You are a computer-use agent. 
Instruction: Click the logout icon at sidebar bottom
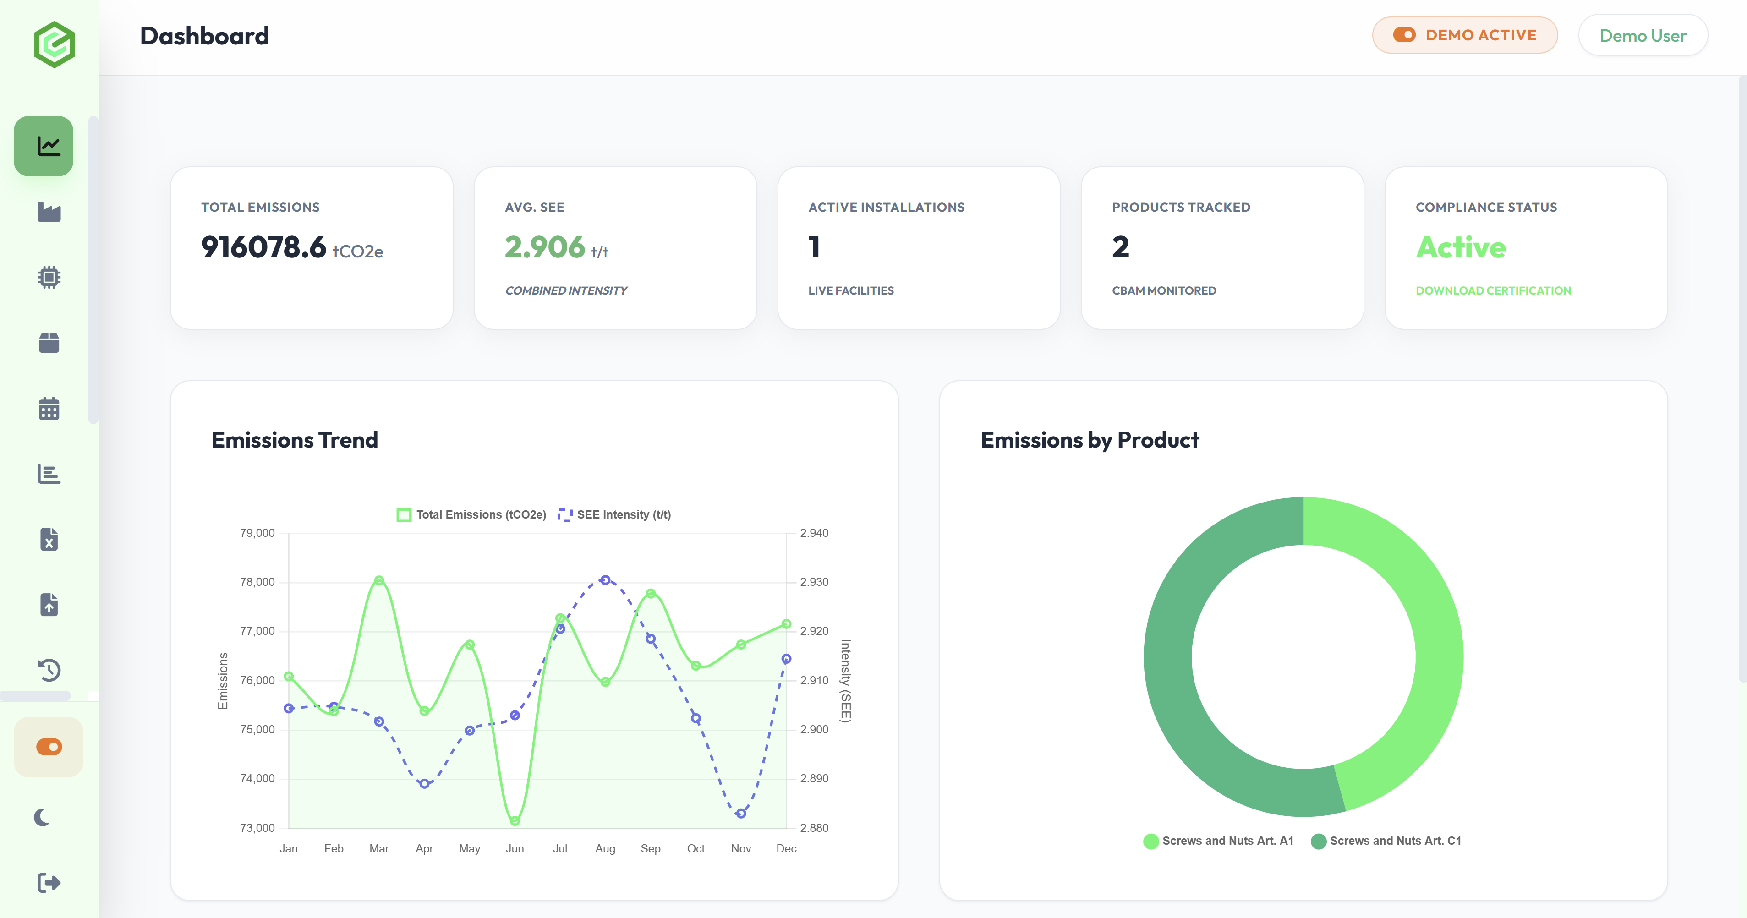click(50, 882)
